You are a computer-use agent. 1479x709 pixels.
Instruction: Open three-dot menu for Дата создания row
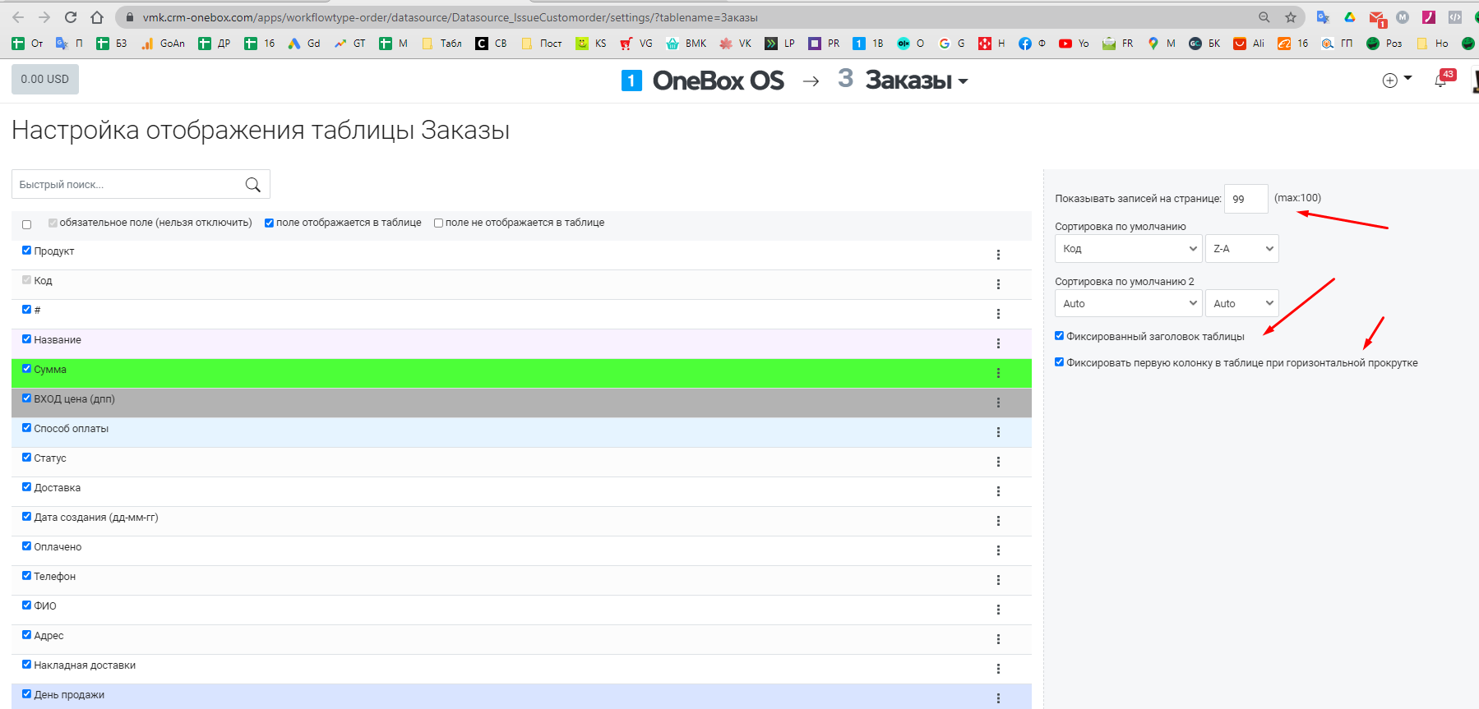pyautogui.click(x=998, y=521)
